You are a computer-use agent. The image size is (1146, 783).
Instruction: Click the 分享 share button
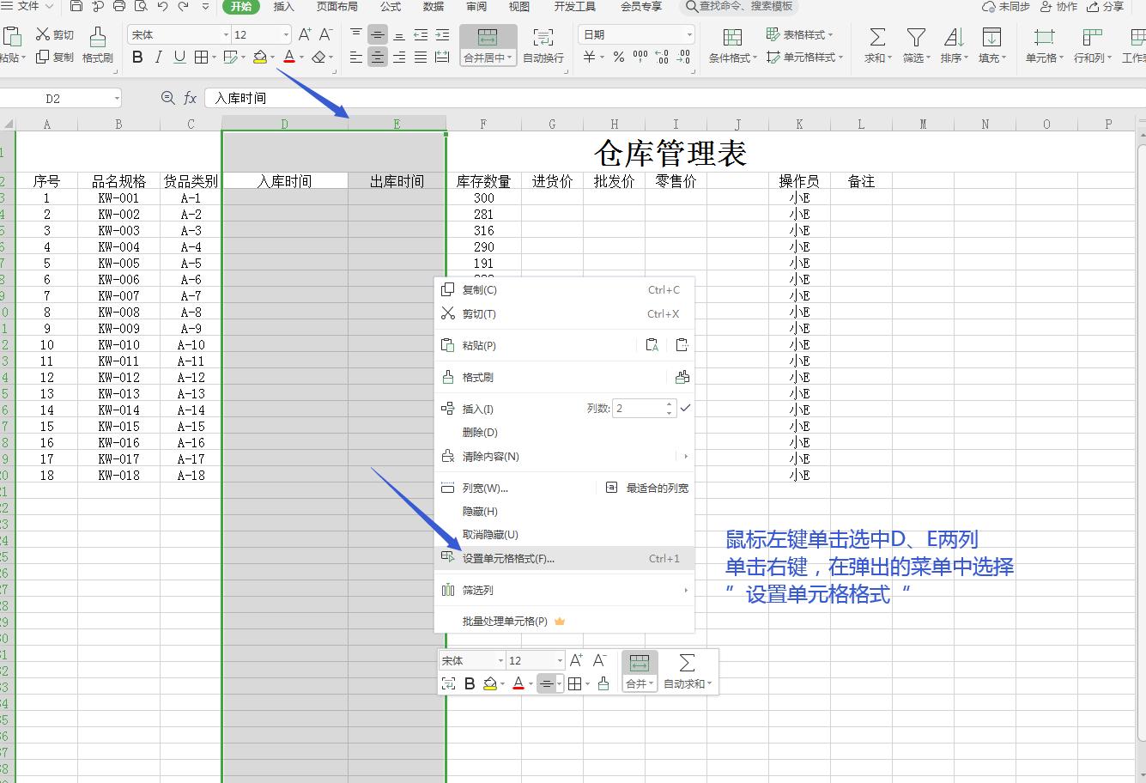pos(1106,8)
